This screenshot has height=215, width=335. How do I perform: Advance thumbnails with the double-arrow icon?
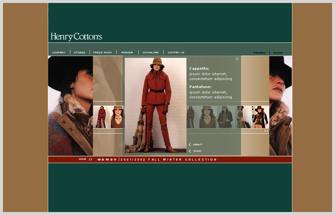coord(266,131)
